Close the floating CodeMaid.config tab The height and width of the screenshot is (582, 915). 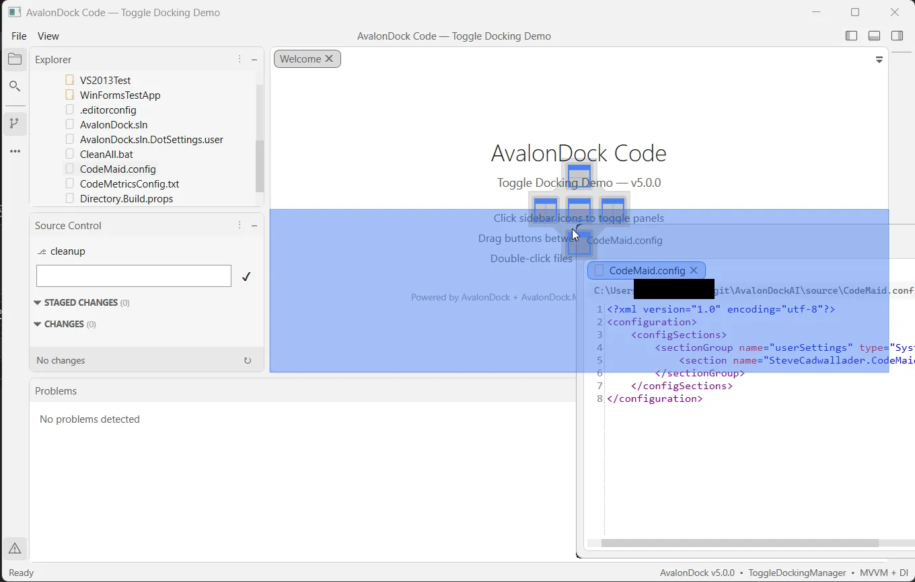(694, 270)
